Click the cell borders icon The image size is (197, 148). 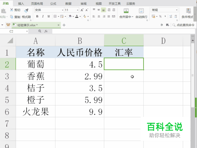pos(55,16)
